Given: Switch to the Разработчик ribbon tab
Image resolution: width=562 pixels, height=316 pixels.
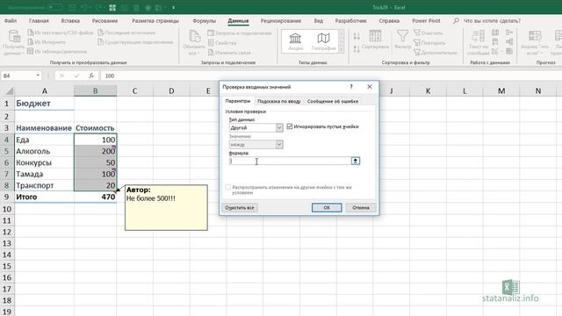Looking at the screenshot, I should 350,21.
